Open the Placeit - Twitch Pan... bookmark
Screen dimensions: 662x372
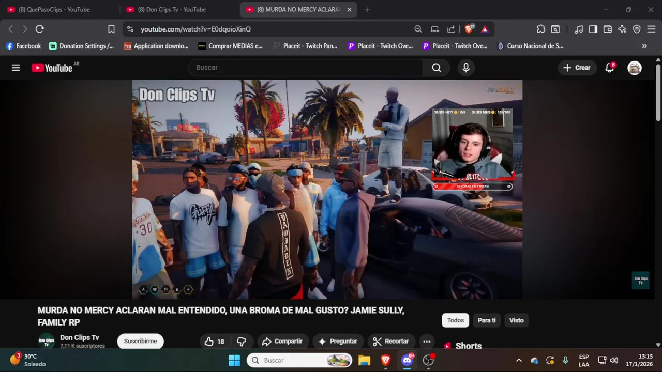(x=305, y=46)
